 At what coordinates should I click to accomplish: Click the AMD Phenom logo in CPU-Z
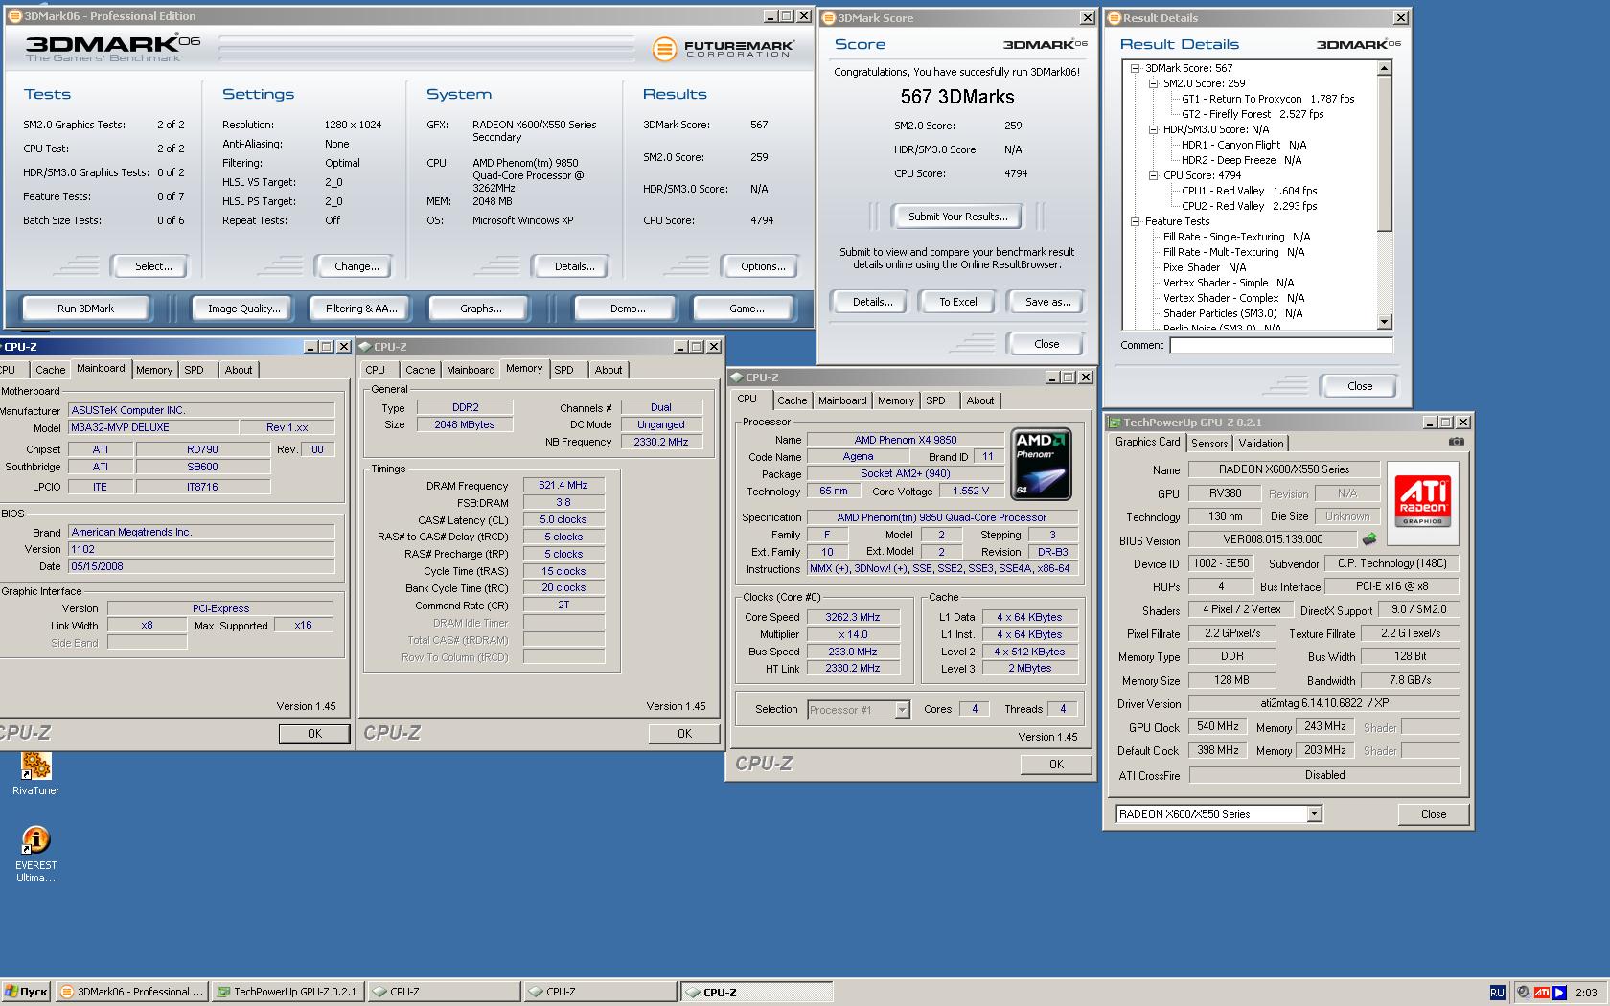click(1041, 464)
